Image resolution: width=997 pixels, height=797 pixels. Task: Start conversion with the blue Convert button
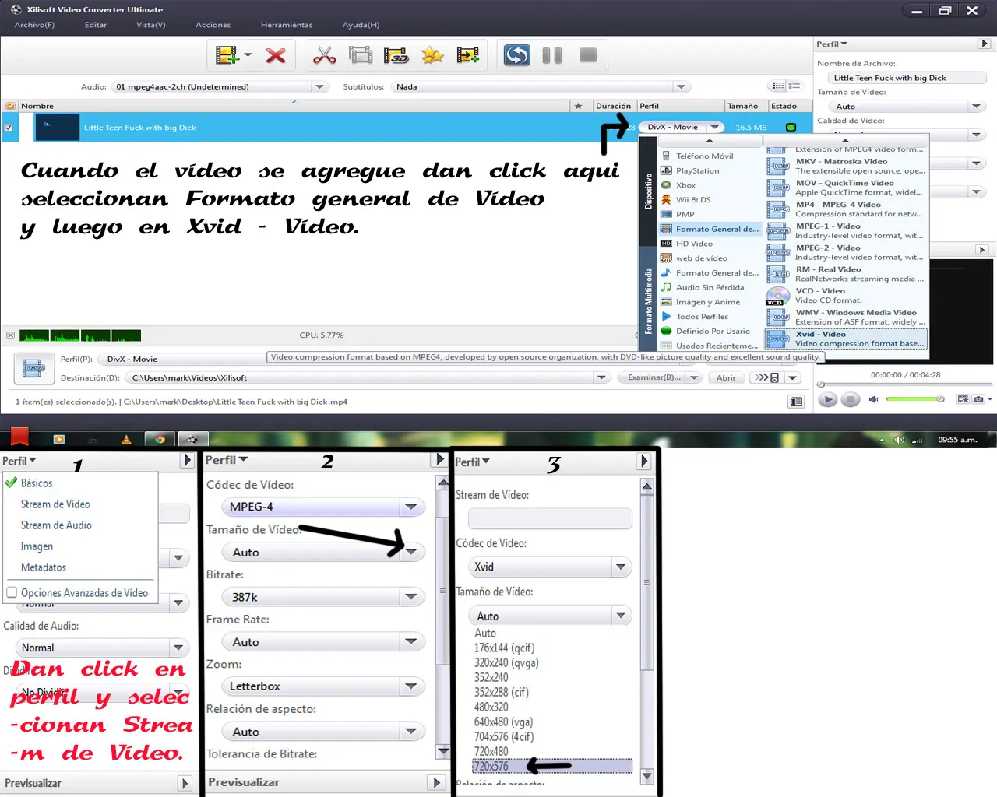point(516,55)
